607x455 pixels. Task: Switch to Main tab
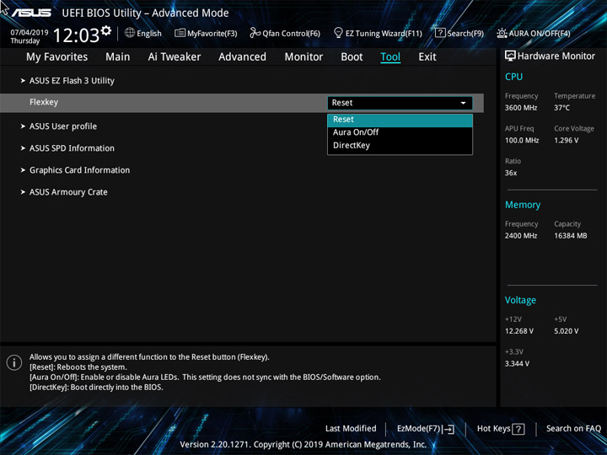pyautogui.click(x=118, y=57)
